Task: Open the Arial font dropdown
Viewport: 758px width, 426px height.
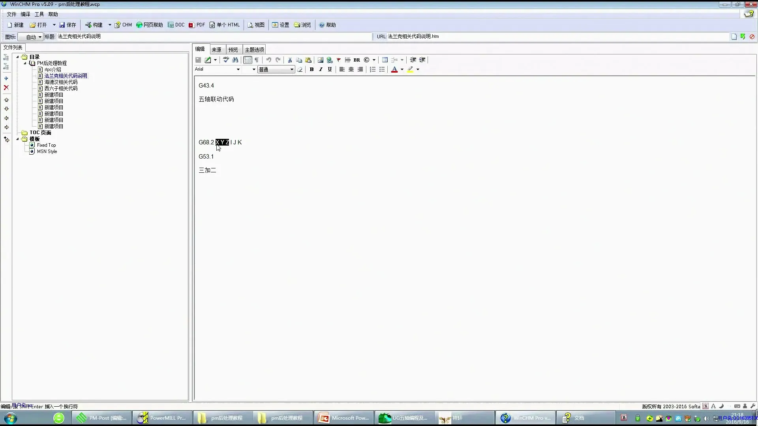Action: [x=238, y=69]
